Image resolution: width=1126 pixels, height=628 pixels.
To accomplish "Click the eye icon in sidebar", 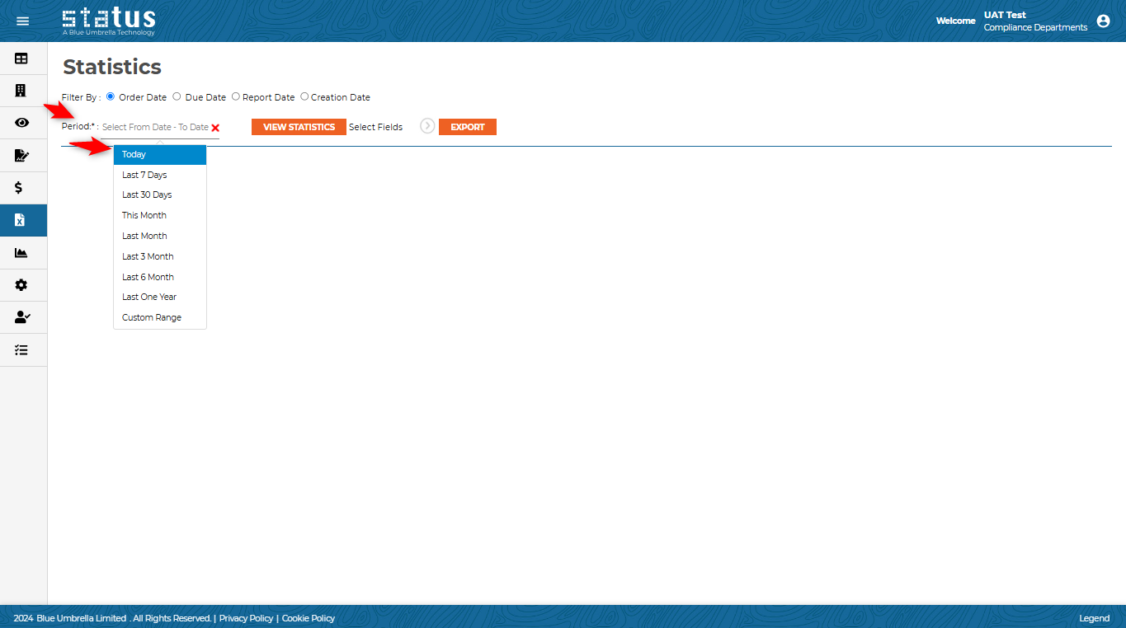I will (x=21, y=123).
